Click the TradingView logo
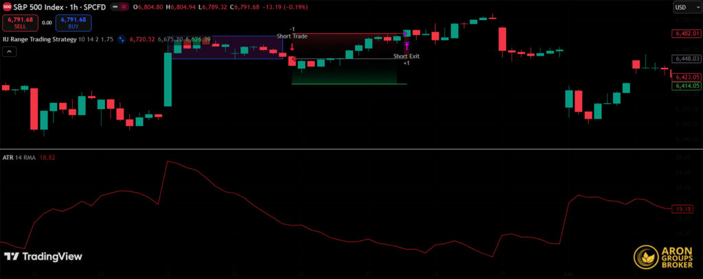This screenshot has height=279, width=703. [x=43, y=256]
